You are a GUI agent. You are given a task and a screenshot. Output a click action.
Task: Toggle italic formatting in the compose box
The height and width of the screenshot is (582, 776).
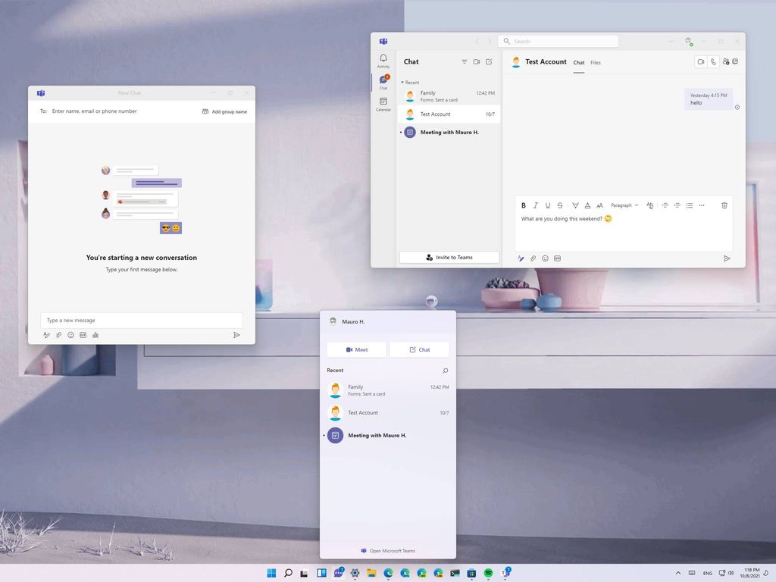pyautogui.click(x=536, y=205)
